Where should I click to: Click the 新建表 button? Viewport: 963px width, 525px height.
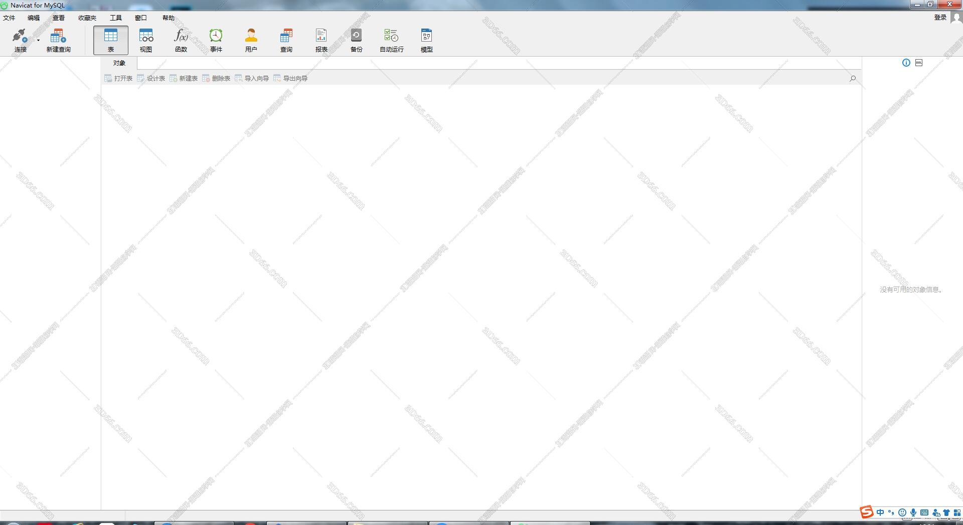184,78
